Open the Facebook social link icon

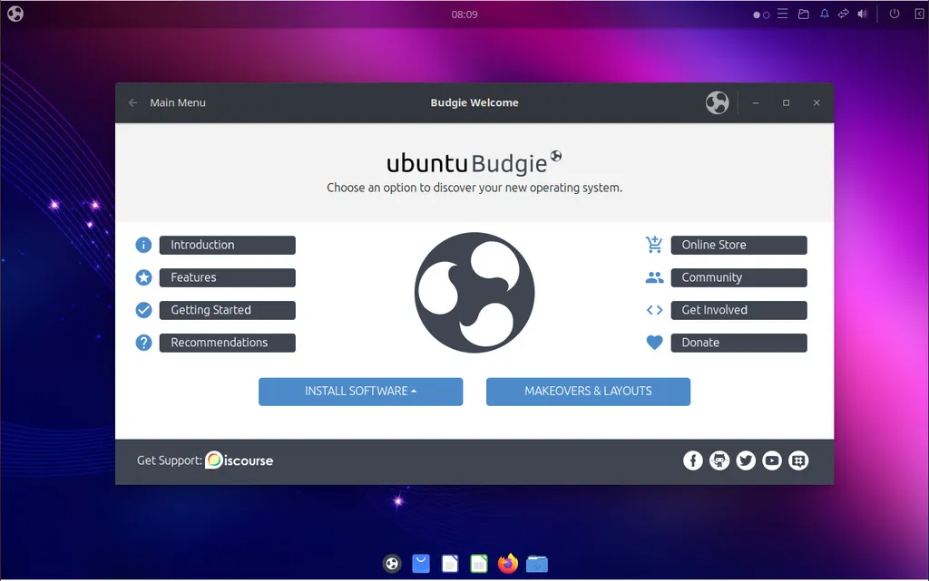point(692,460)
